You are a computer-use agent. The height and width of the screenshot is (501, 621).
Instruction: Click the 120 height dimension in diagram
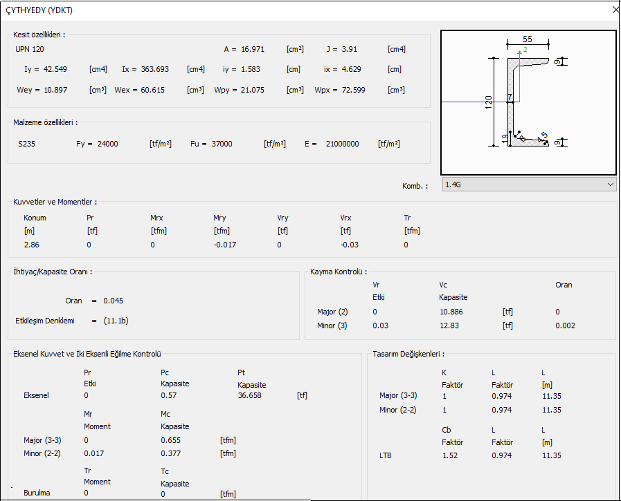pyautogui.click(x=488, y=104)
